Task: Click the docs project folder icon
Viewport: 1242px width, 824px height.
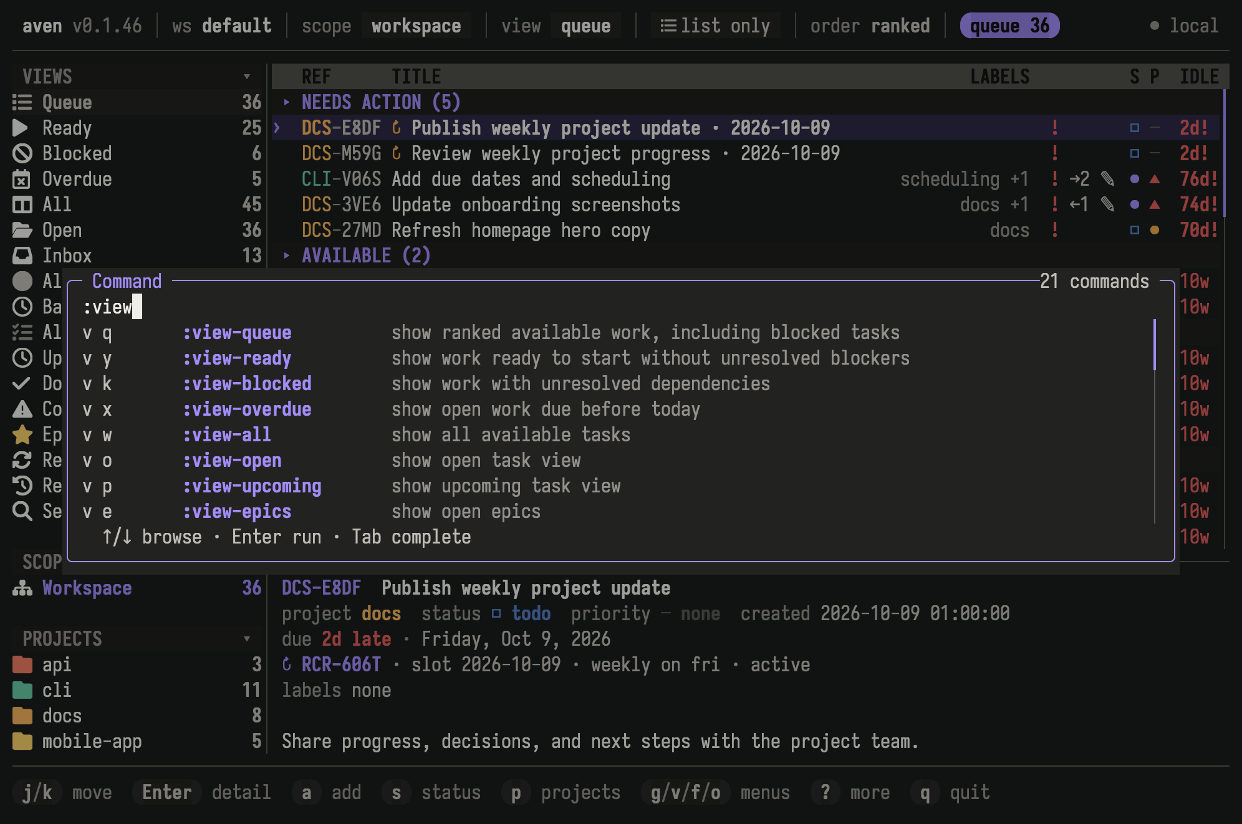Action: [x=22, y=716]
